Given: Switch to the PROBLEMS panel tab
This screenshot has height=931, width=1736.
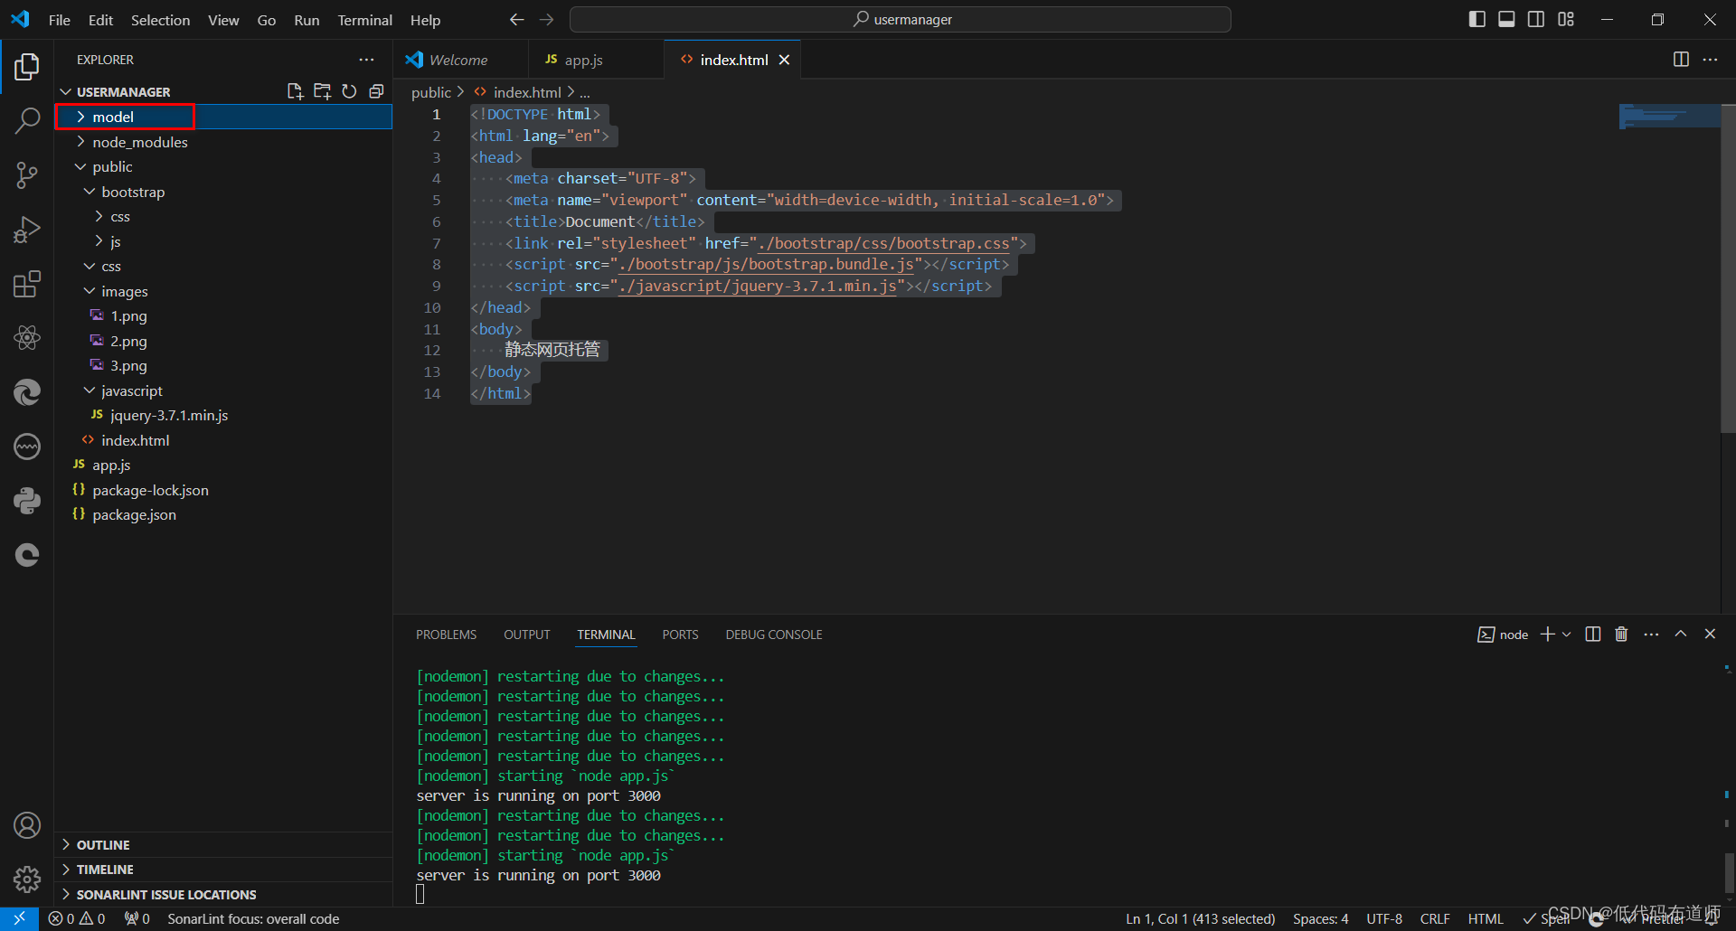Looking at the screenshot, I should tap(446, 635).
